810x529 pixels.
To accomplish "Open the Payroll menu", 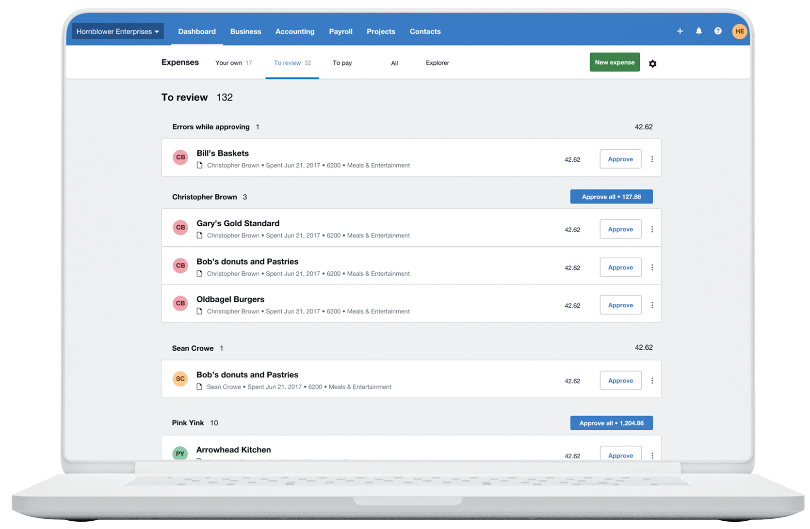I will click(x=340, y=31).
